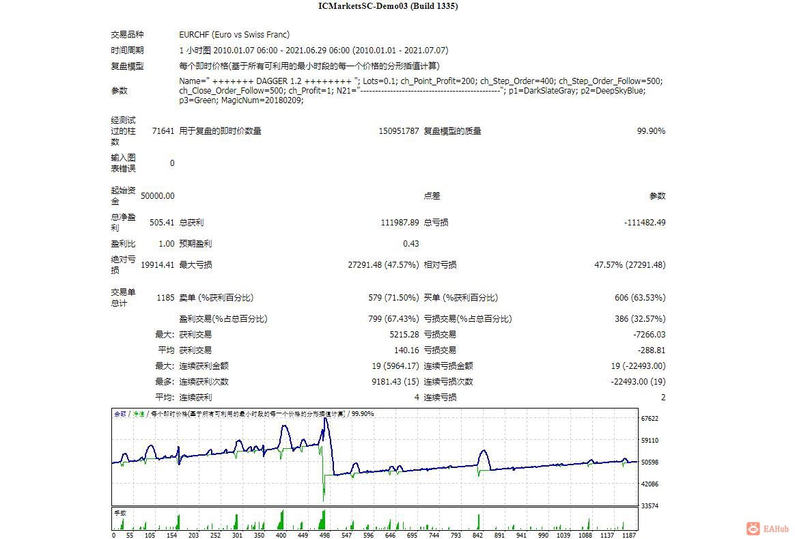Click the '连续亏损金额' label
The height and width of the screenshot is (539, 795).
point(448,366)
